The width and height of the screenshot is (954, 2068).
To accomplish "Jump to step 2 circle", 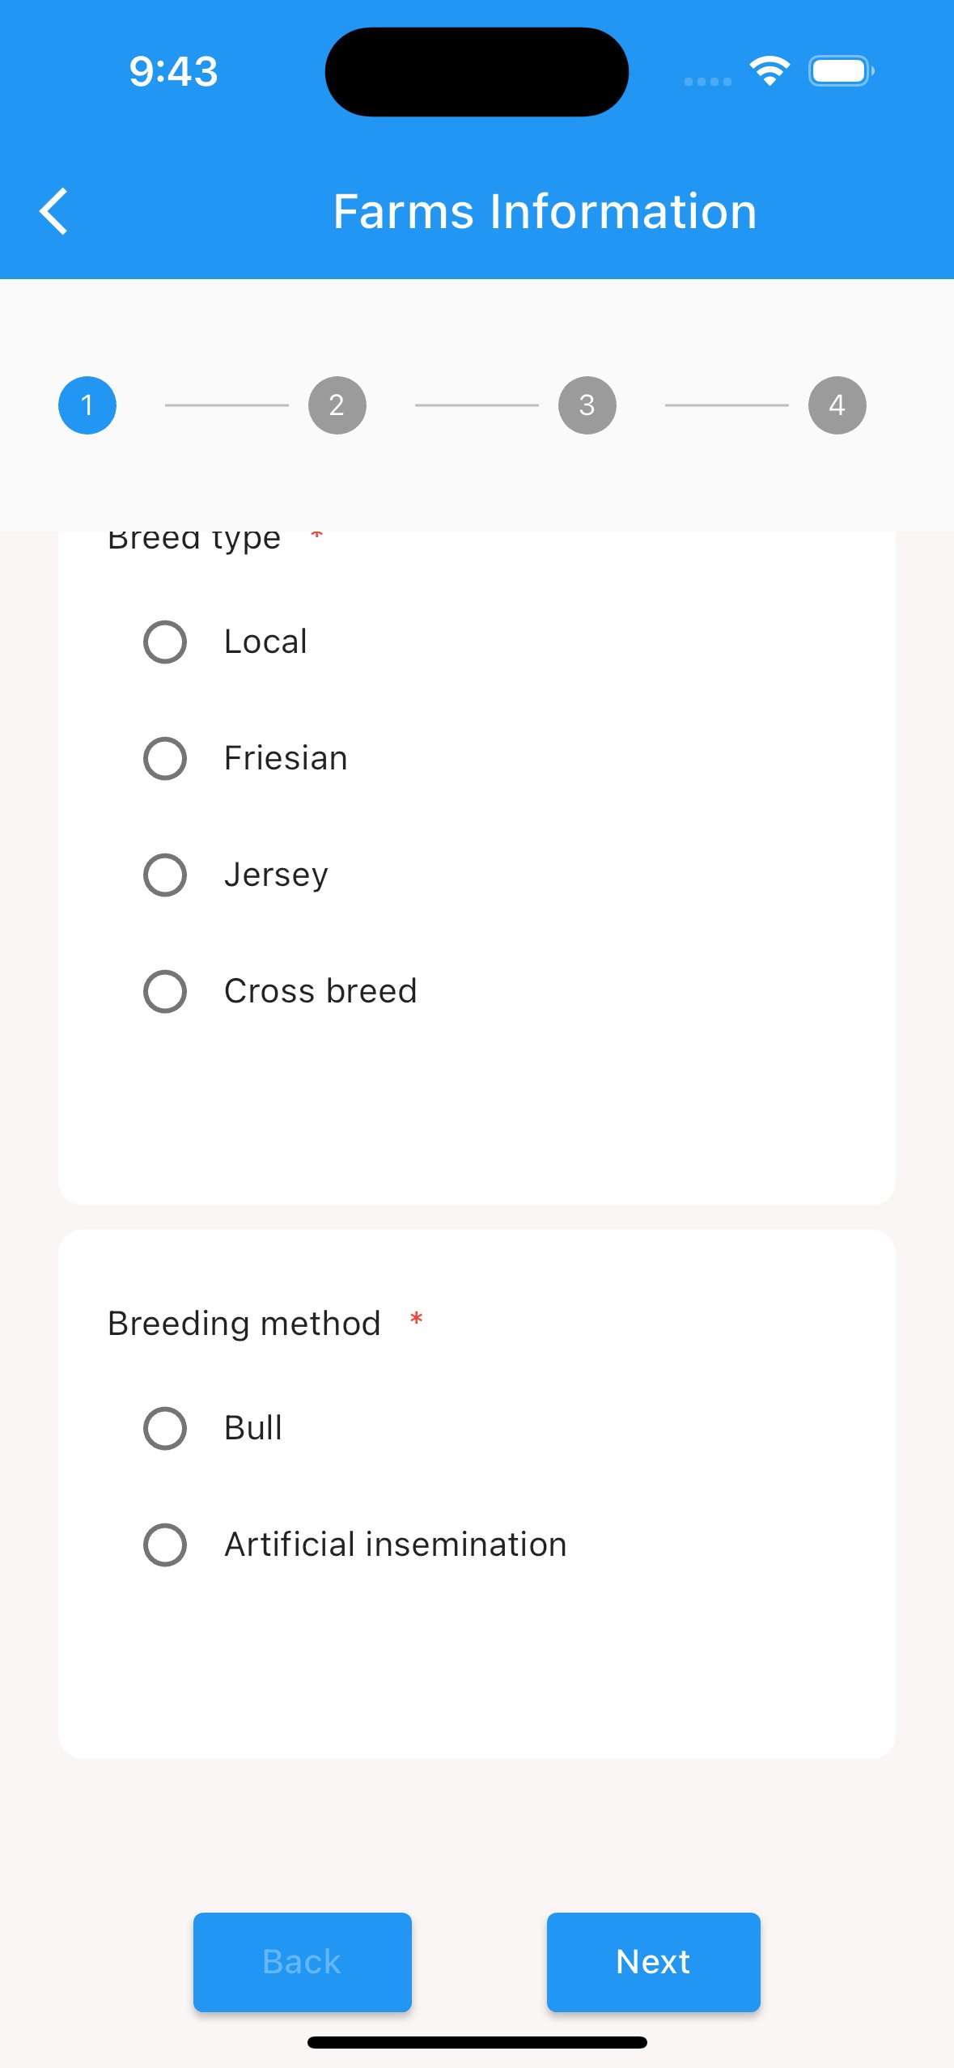I will pos(337,405).
